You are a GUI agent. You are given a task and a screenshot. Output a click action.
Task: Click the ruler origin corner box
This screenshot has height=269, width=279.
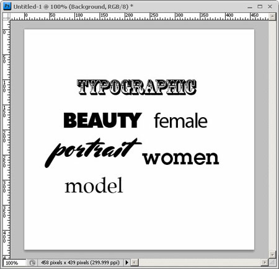coord(6,17)
